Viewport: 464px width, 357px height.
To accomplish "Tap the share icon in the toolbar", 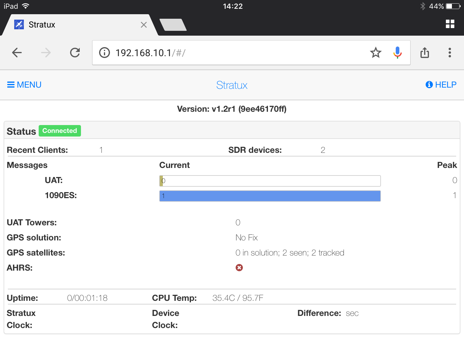I will point(425,53).
